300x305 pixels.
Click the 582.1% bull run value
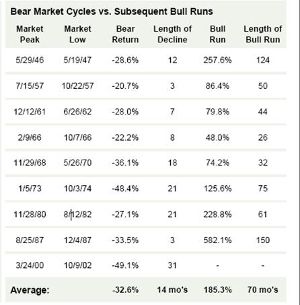217,240
